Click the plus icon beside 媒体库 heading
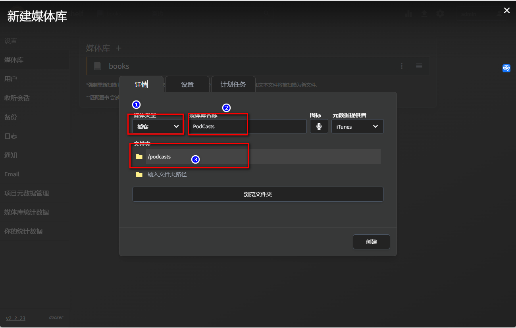Screen dimensions: 516x328 click(118, 48)
